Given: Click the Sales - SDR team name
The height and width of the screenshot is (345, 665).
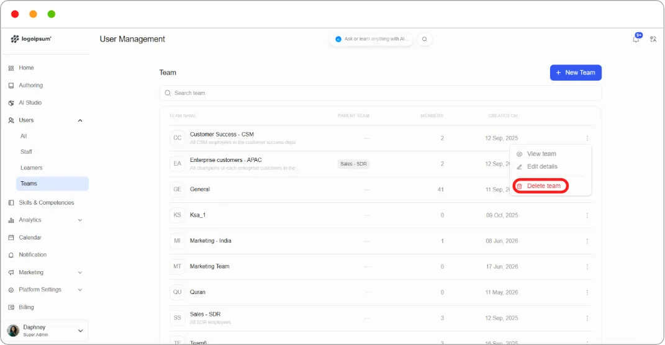Looking at the screenshot, I should click(206, 315).
